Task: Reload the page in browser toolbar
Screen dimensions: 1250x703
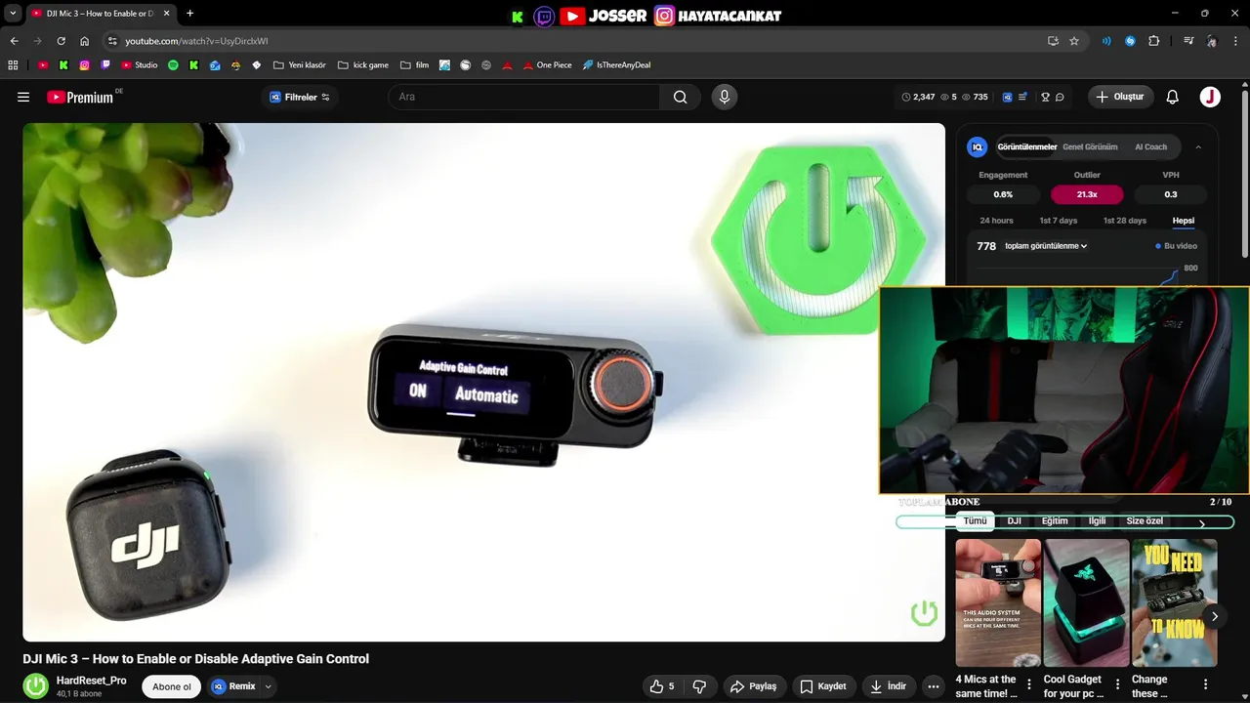Action: 61,41
